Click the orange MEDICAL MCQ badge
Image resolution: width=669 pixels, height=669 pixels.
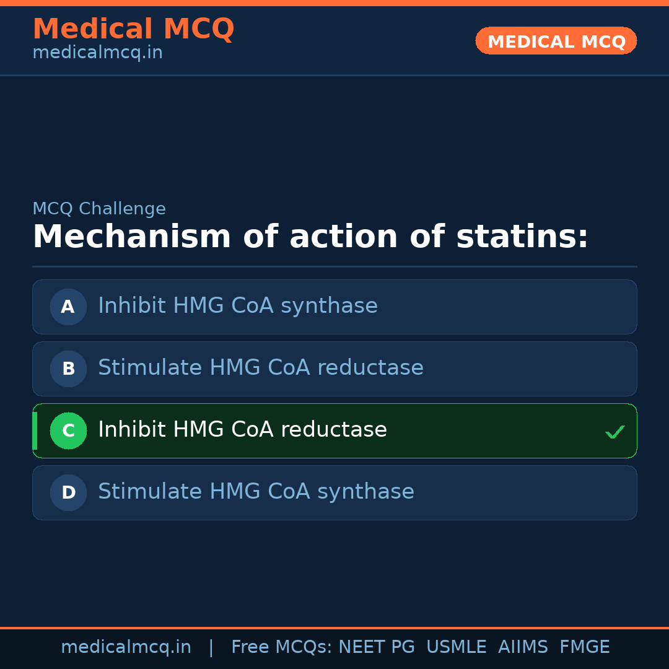556,41
